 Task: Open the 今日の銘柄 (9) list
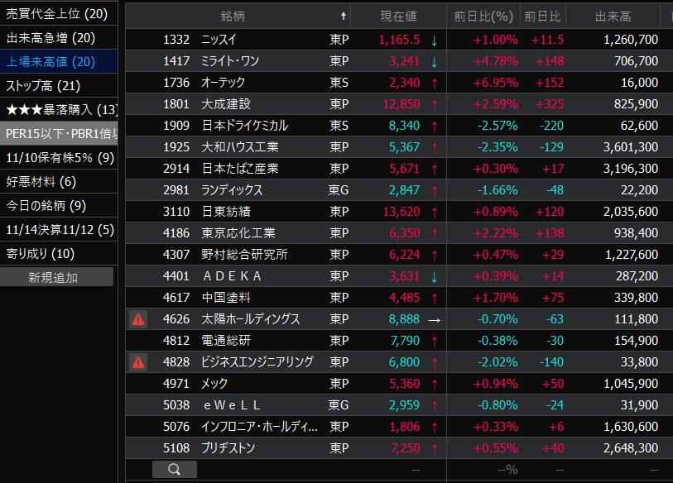46,205
